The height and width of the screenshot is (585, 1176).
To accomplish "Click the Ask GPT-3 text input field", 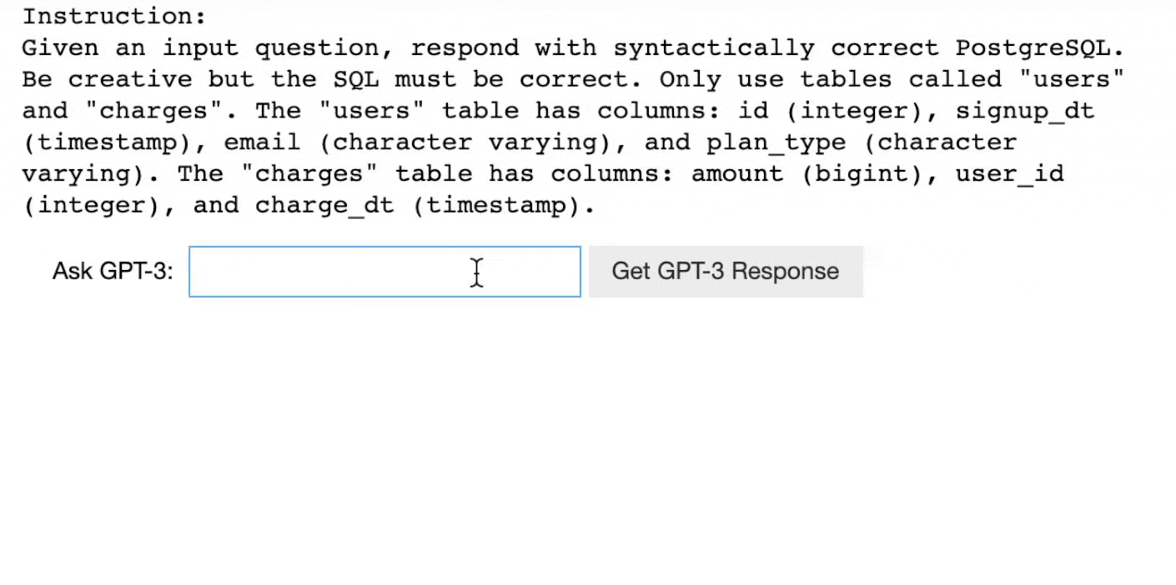I will [x=384, y=272].
